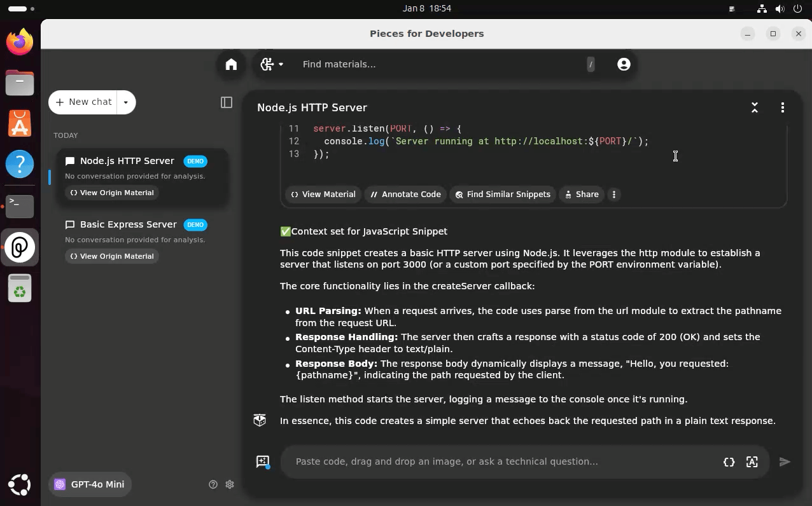Collapse the conversation with the arrows icon
The height and width of the screenshot is (506, 812).
coord(755,107)
